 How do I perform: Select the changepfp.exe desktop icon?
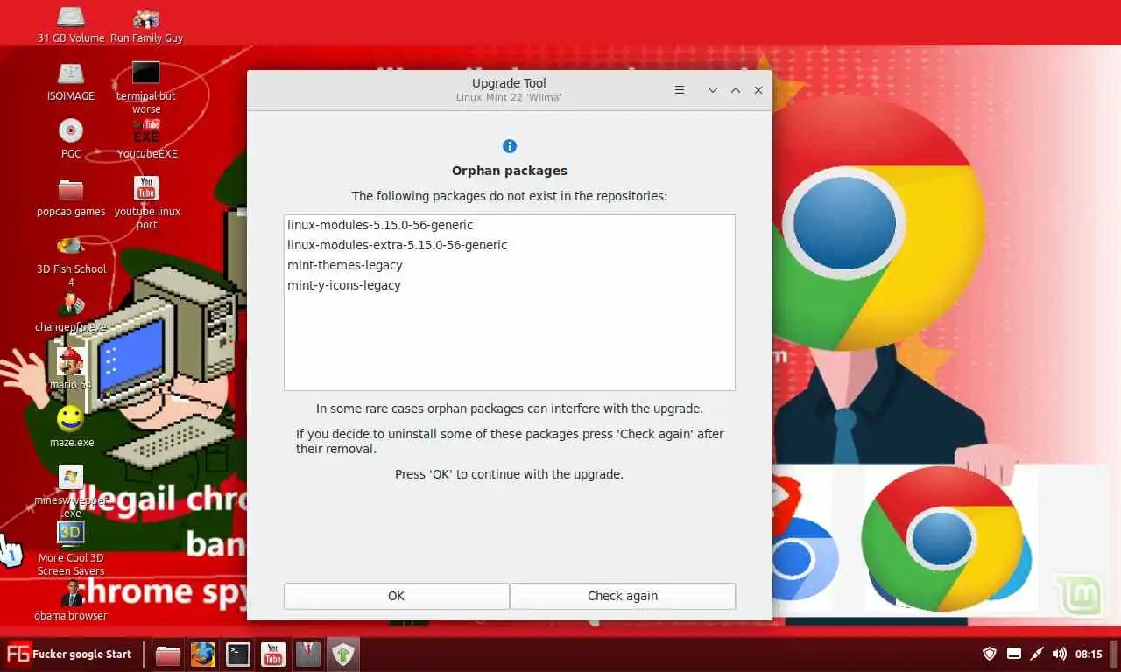pyautogui.click(x=71, y=312)
